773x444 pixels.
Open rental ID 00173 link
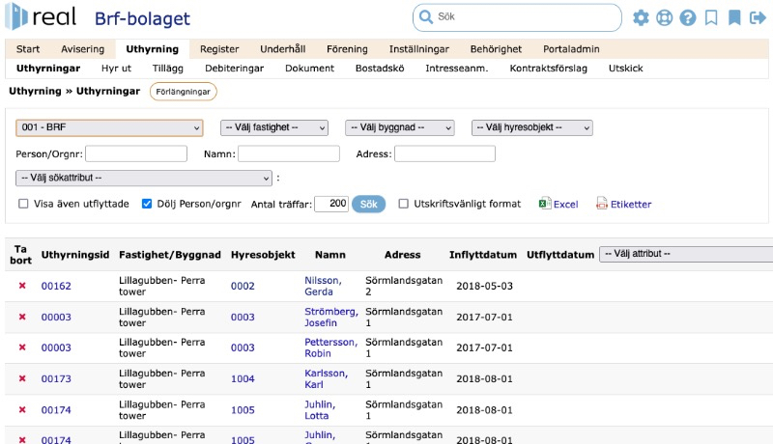[56, 378]
